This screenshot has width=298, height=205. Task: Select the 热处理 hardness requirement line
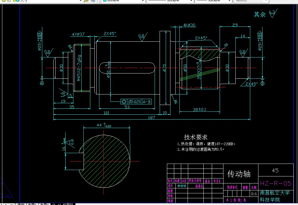[207, 144]
